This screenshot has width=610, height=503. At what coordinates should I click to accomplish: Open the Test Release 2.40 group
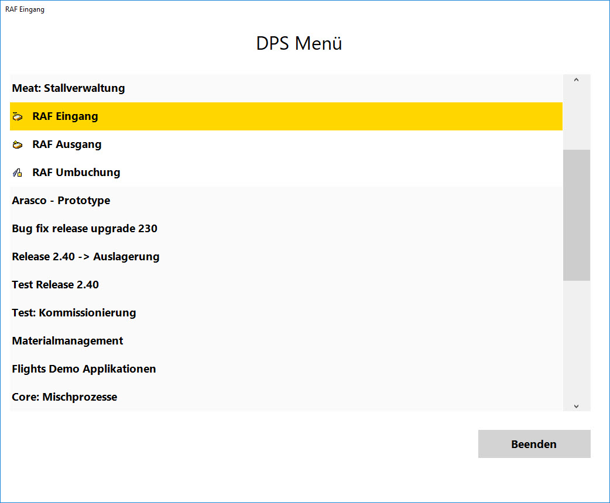click(x=55, y=285)
